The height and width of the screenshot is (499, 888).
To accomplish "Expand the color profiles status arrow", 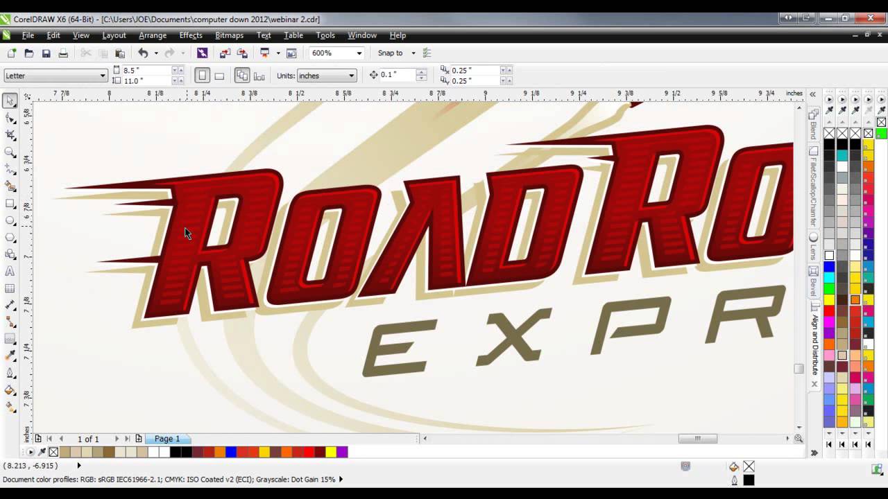I will pyautogui.click(x=341, y=479).
